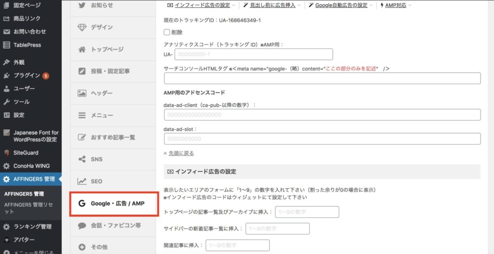Click the ツール wrench icon
Viewport: 494px width, 254px height.
pyautogui.click(x=6, y=102)
